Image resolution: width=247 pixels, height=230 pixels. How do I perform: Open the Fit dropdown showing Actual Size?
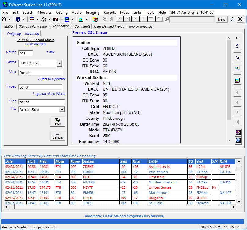click(x=62, y=109)
